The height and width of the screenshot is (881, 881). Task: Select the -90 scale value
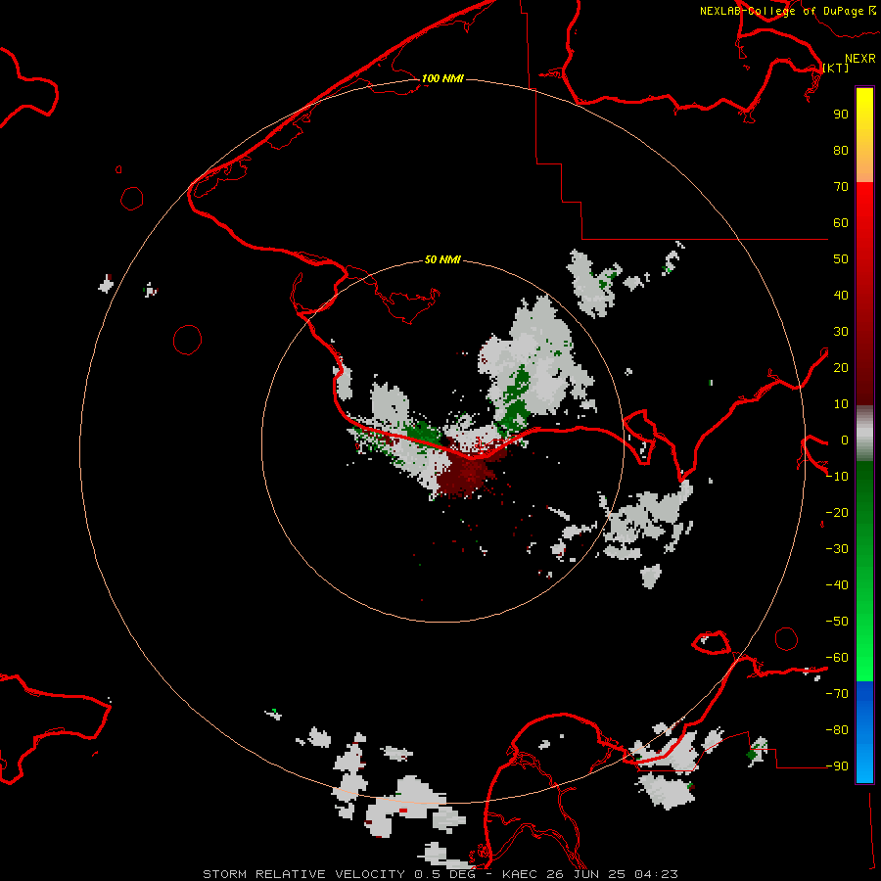pos(837,766)
